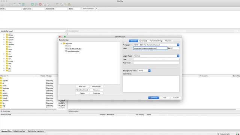Expand the private folder in local tree
Image resolution: width=240 pixels, height=135 pixels.
tap(4, 61)
